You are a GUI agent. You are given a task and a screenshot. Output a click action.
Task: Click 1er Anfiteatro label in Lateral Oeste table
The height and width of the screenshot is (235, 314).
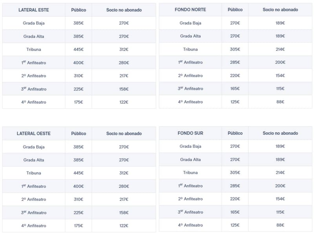(x=34, y=186)
